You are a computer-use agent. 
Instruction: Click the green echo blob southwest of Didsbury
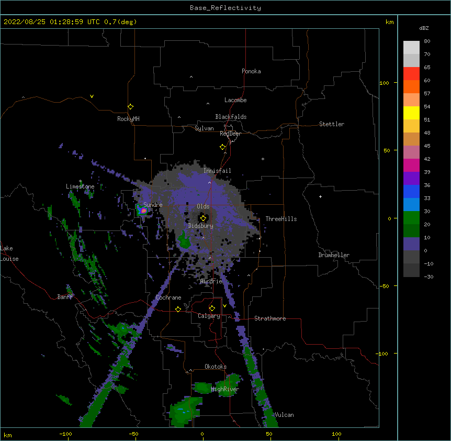(x=184, y=240)
